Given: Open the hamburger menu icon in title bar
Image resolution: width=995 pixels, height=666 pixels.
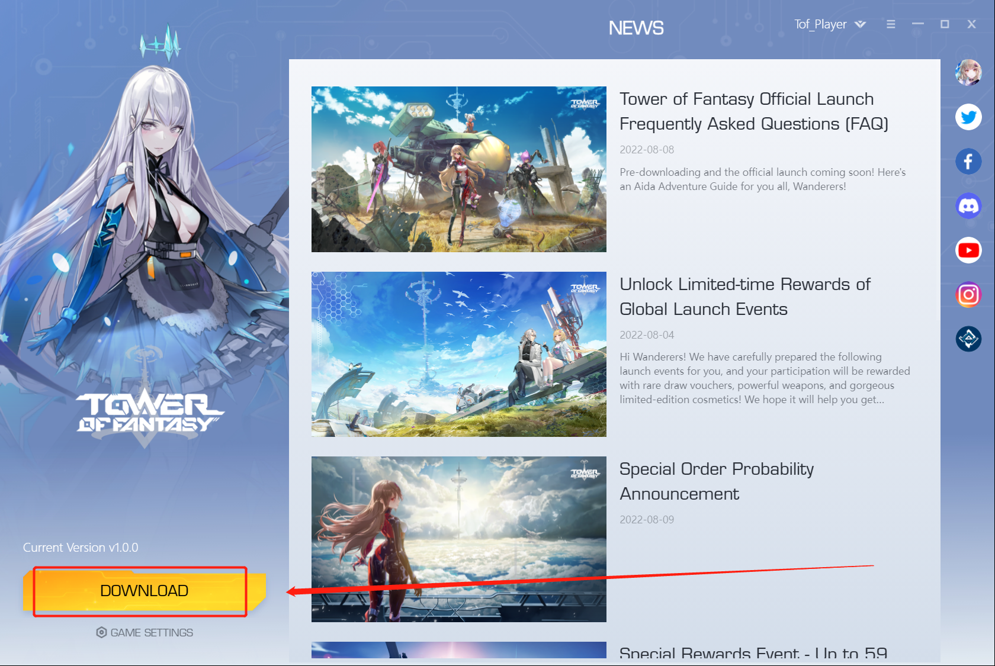Looking at the screenshot, I should 891,24.
